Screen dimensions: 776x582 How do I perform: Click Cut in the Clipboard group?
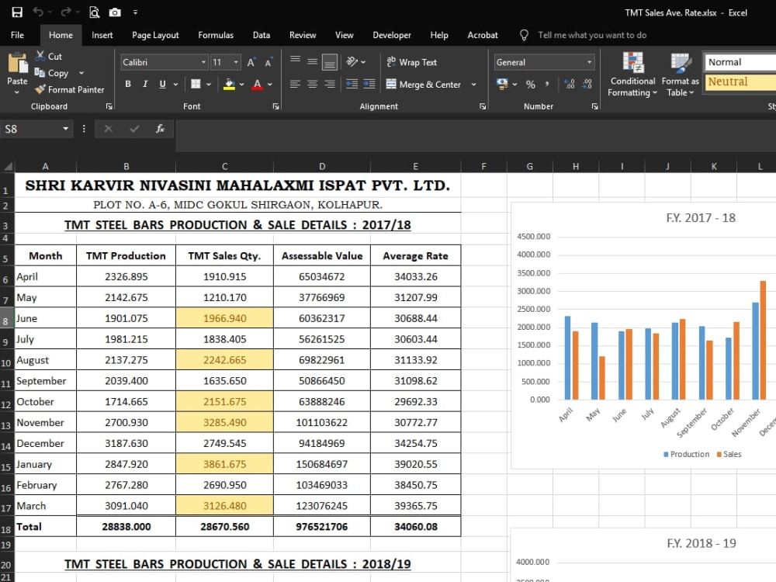tap(48, 57)
